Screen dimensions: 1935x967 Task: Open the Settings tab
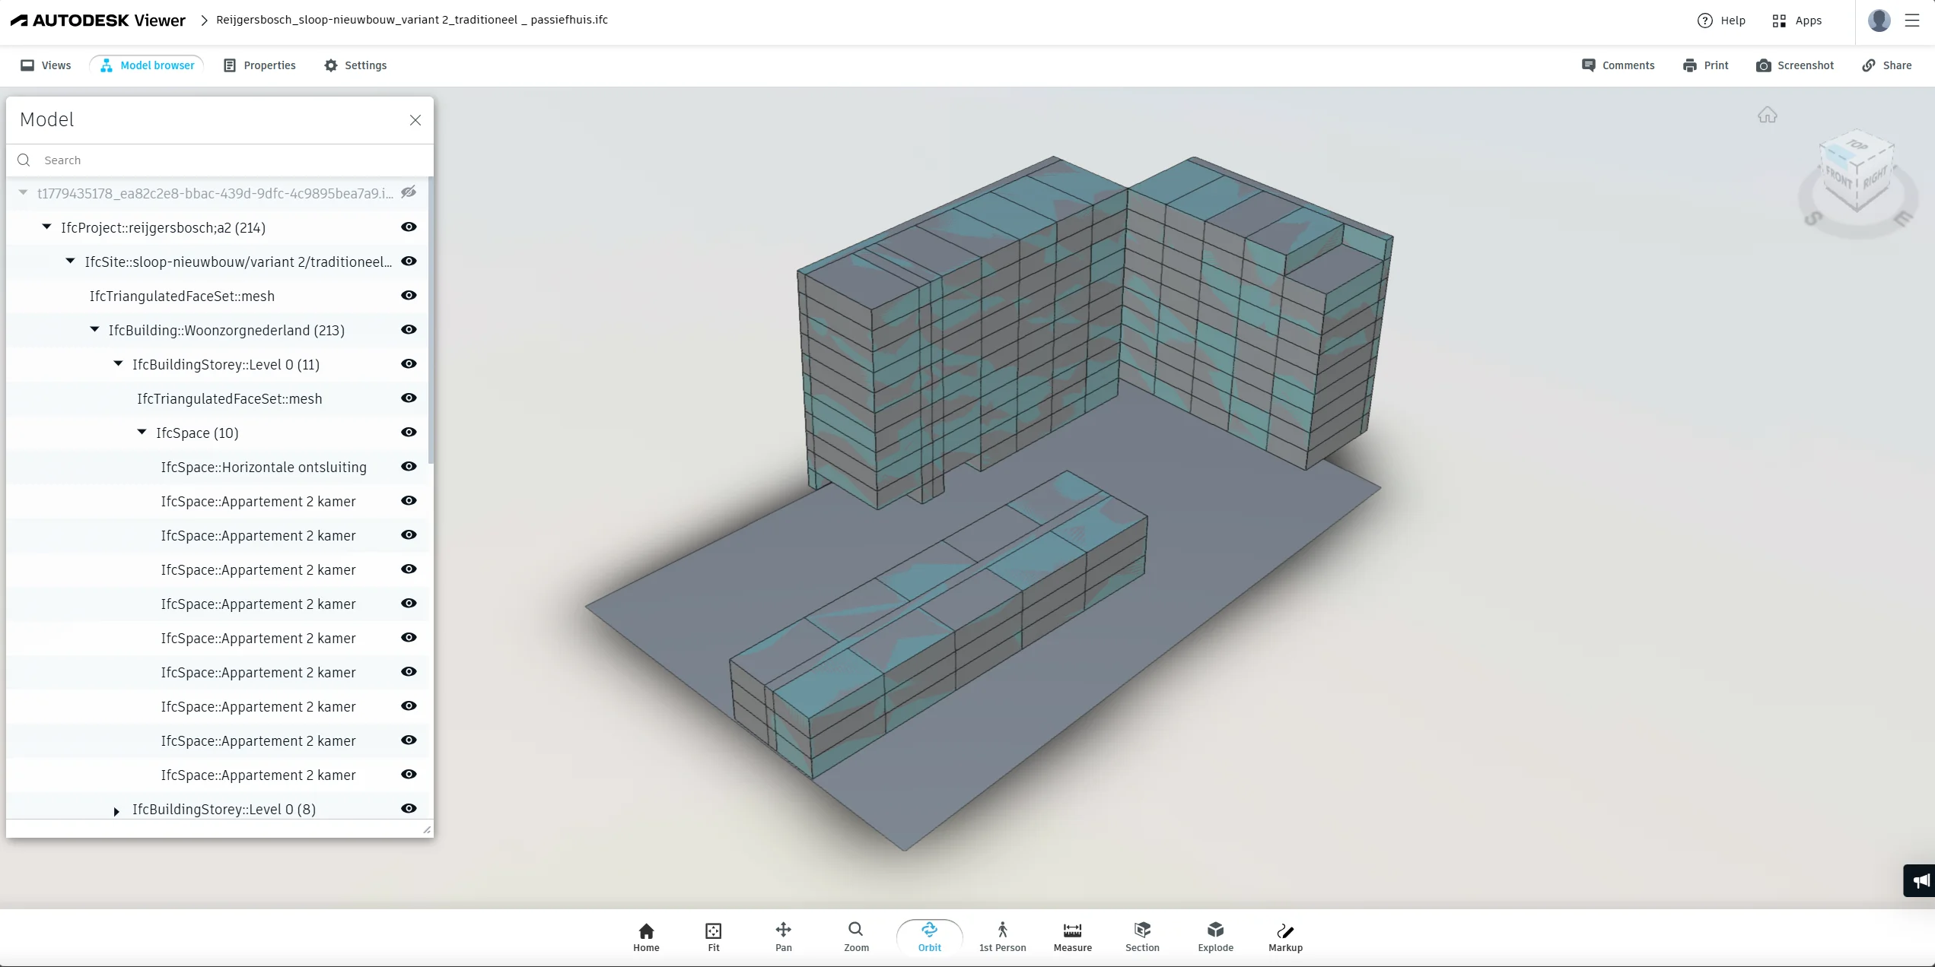(x=355, y=65)
